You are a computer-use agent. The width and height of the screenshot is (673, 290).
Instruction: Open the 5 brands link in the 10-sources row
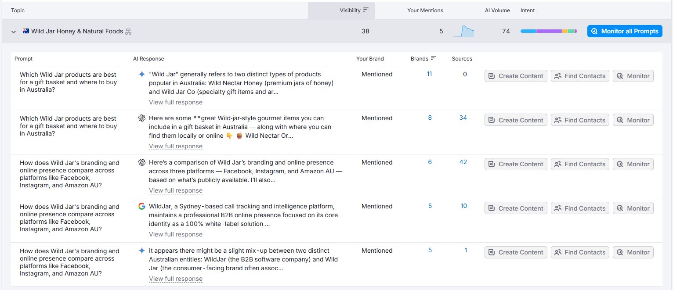[x=430, y=206]
